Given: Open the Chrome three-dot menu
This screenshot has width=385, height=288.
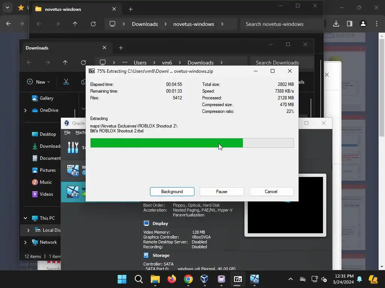Looking at the screenshot, I should (377, 24).
